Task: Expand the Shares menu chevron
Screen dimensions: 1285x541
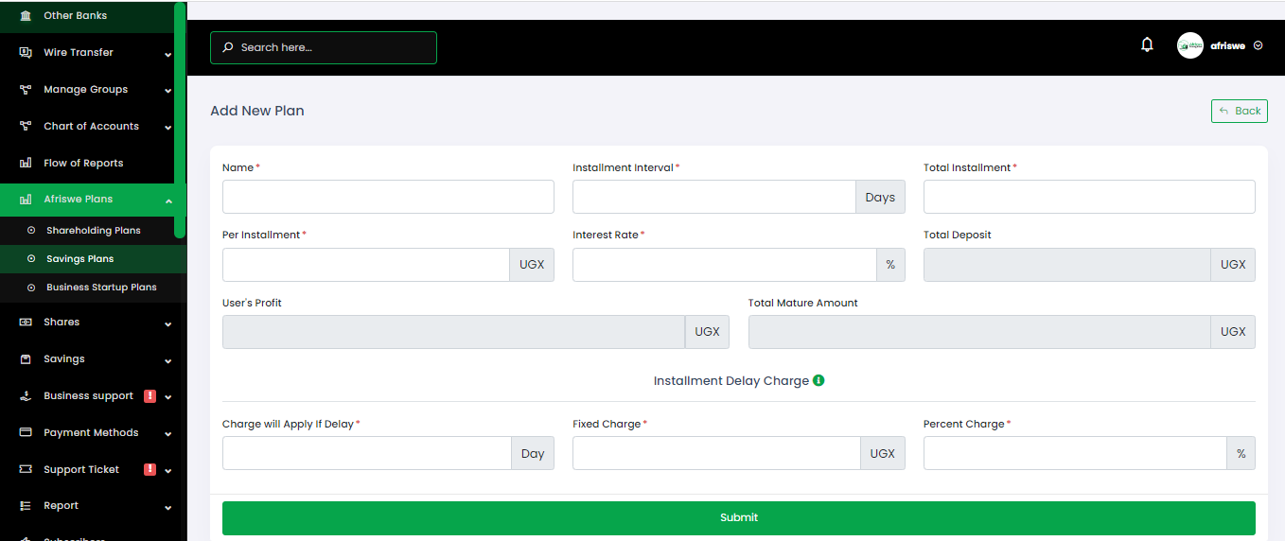Action: click(x=167, y=323)
